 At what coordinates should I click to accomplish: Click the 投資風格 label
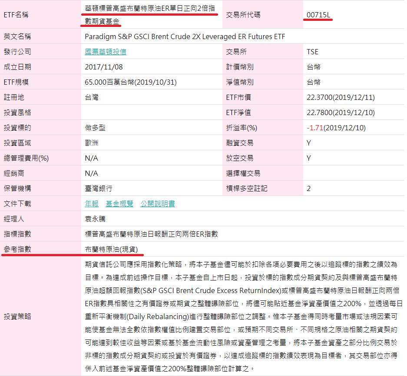point(17,112)
